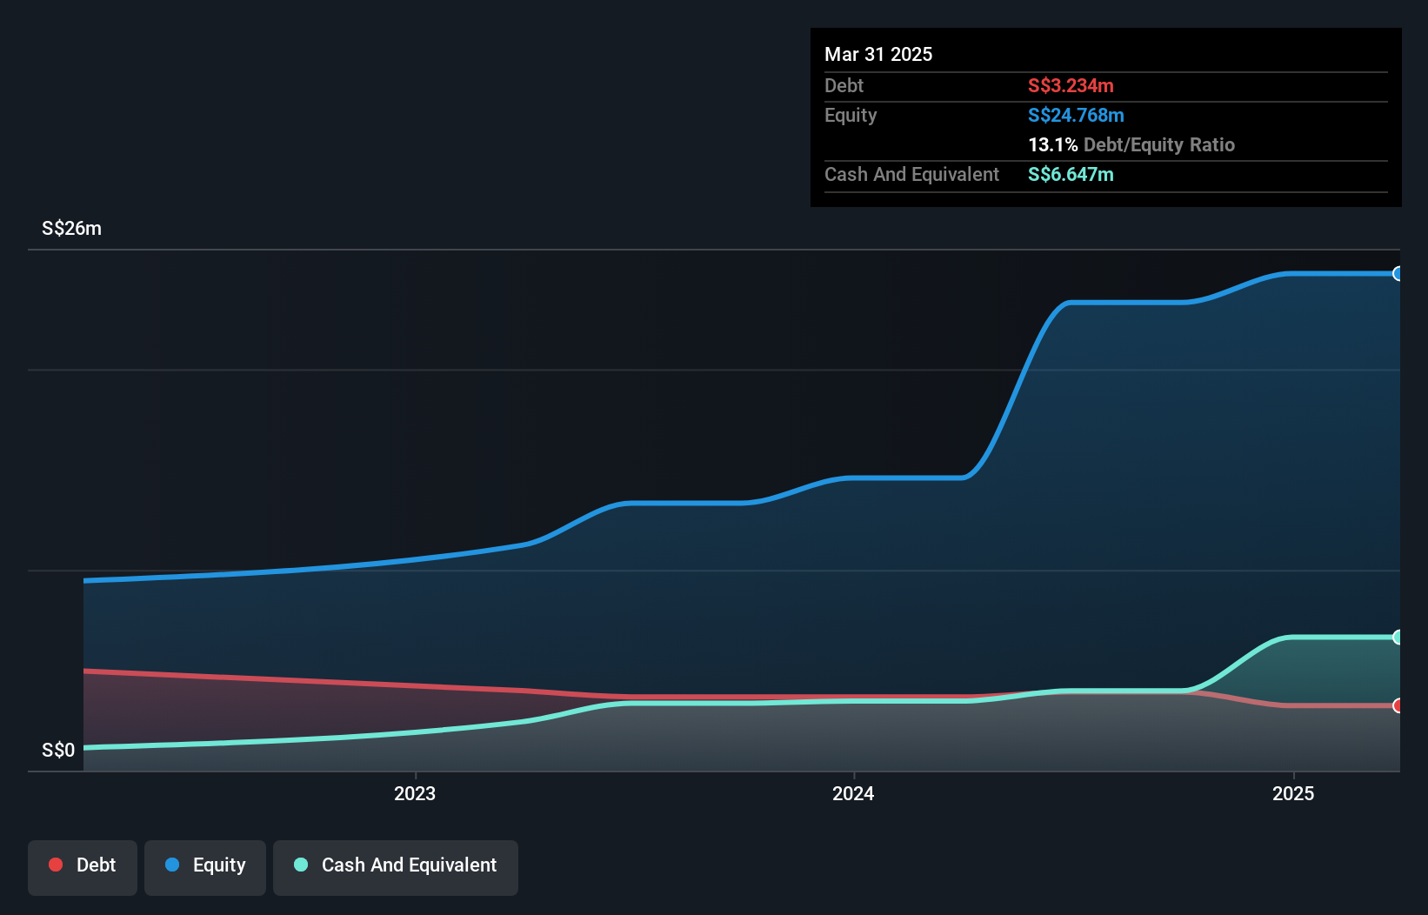Click the 2025 label on the timeline
The height and width of the screenshot is (915, 1428).
1293,793
